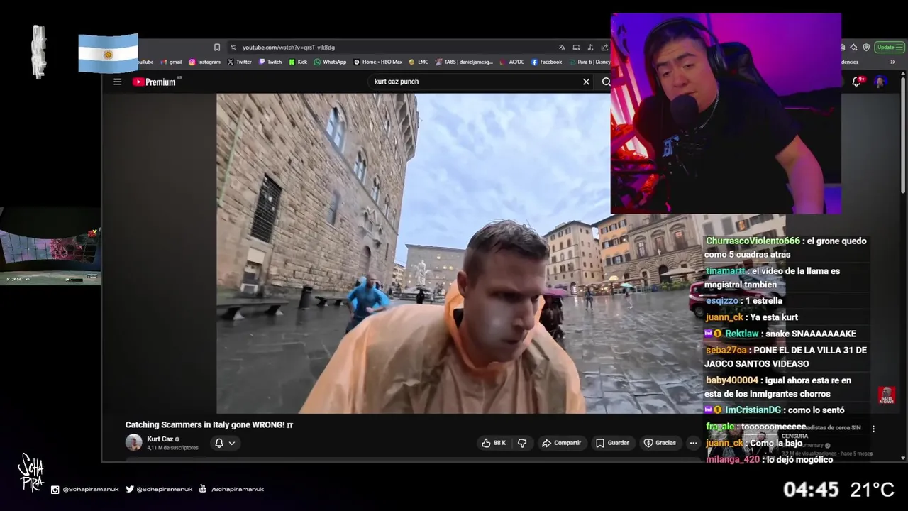Clear the 'kurt caz punch' search text

(586, 82)
